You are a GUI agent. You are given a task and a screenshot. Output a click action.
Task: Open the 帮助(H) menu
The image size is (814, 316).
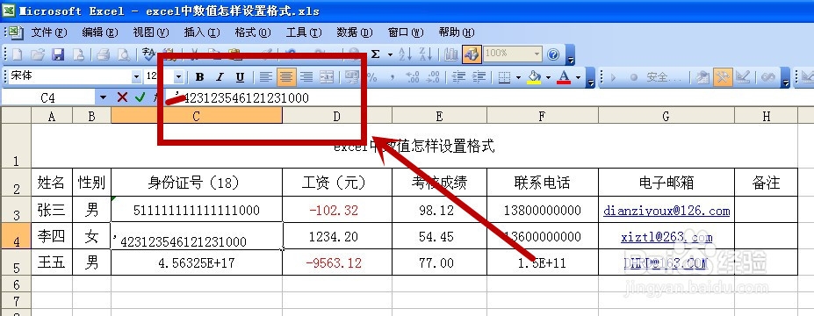tap(457, 32)
